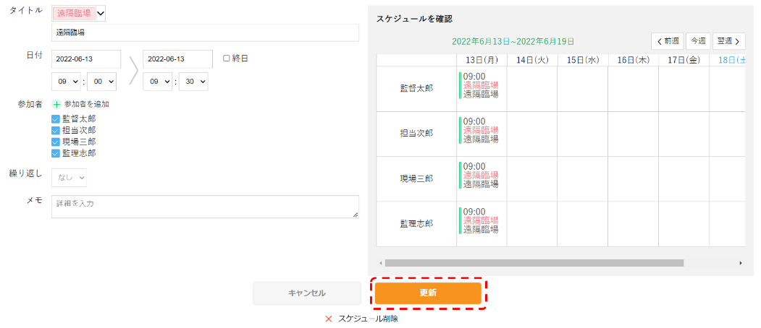Click the scrollbar left arrow
The height and width of the screenshot is (328, 761).
(381, 263)
